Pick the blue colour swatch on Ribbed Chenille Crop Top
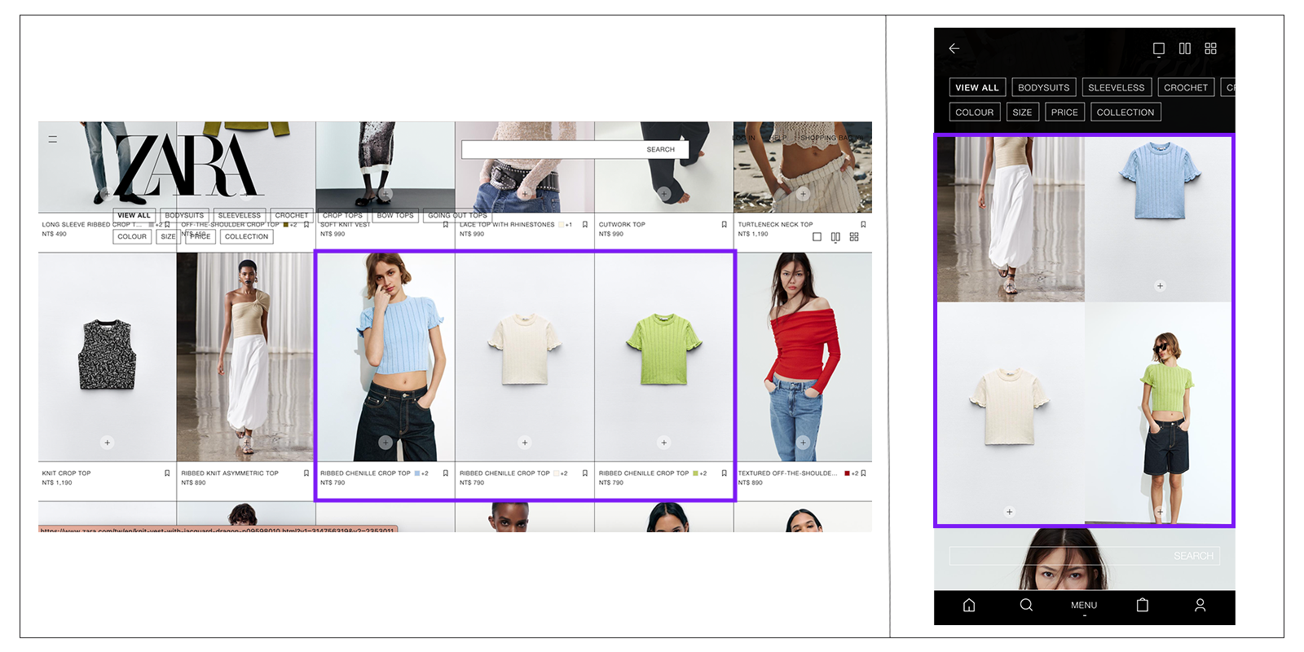This screenshot has width=1304, height=652. point(417,474)
